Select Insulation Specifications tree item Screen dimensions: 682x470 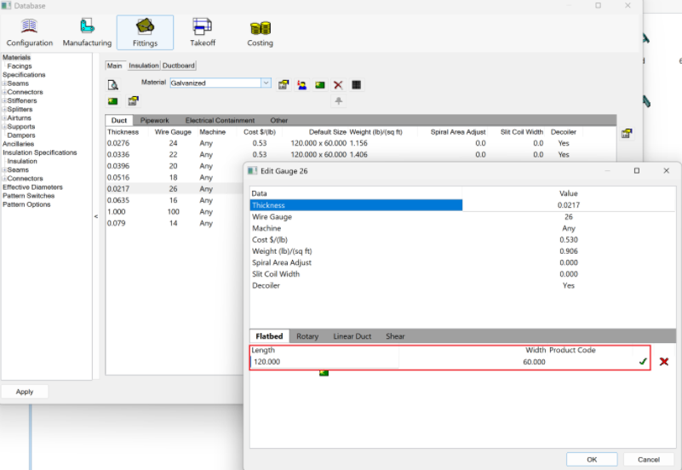click(39, 152)
